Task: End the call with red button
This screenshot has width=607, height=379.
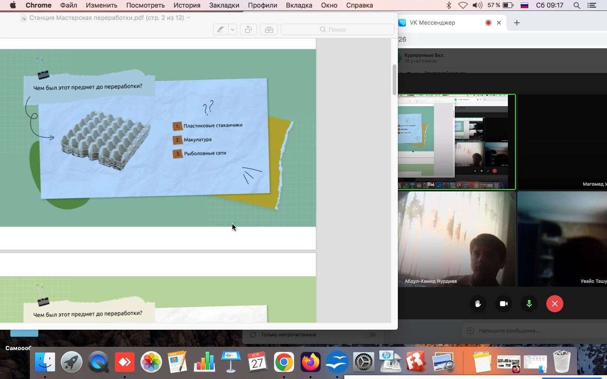Action: (555, 304)
